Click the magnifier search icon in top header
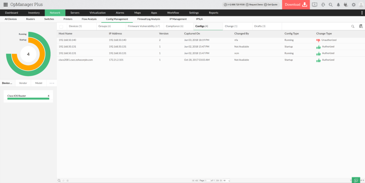The image size is (365, 183). coord(330,5)
